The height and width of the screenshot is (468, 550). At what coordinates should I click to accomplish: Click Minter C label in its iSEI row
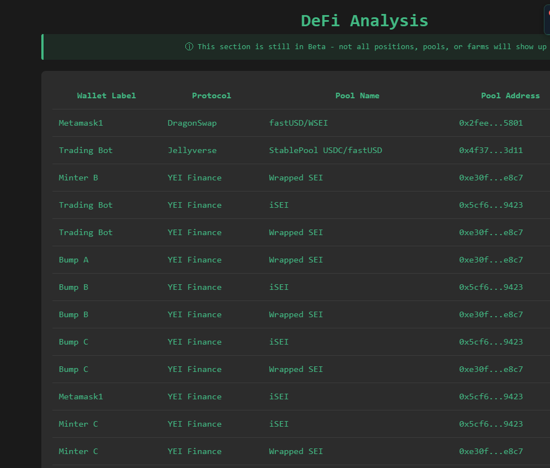(78, 424)
